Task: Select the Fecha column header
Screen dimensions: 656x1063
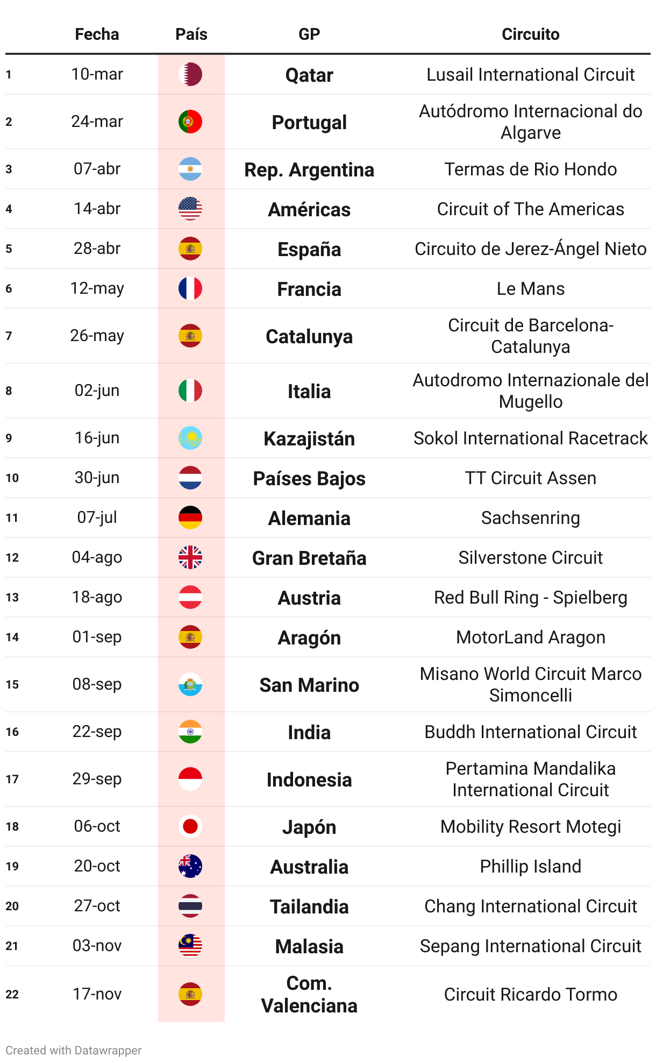Action: 97,34
